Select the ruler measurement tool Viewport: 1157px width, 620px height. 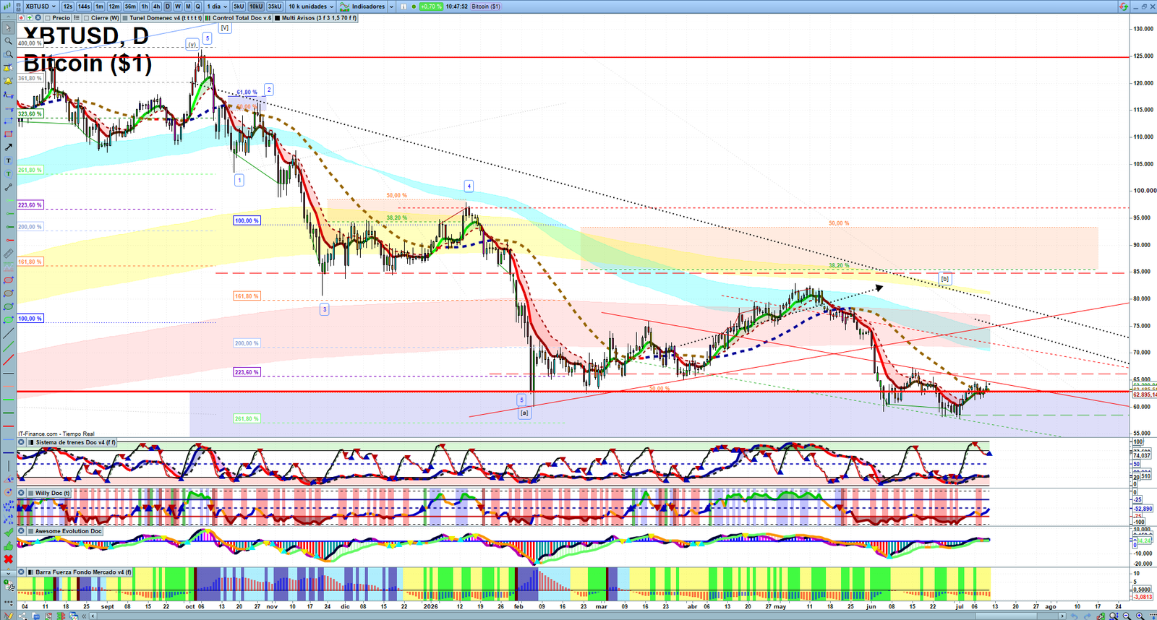(x=8, y=254)
